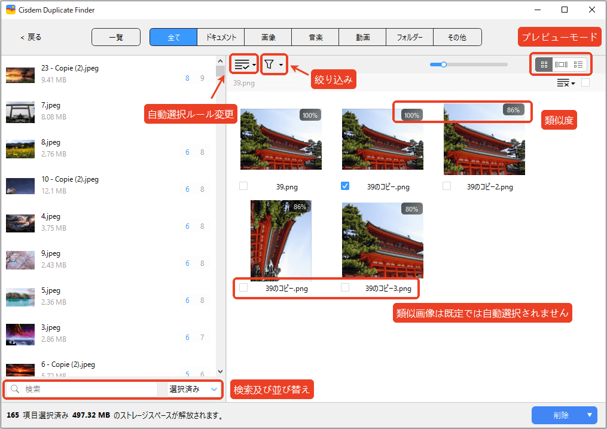Uncheck the selected 39のコピー.png checkbox
This screenshot has height=429, width=607.
tap(345, 186)
